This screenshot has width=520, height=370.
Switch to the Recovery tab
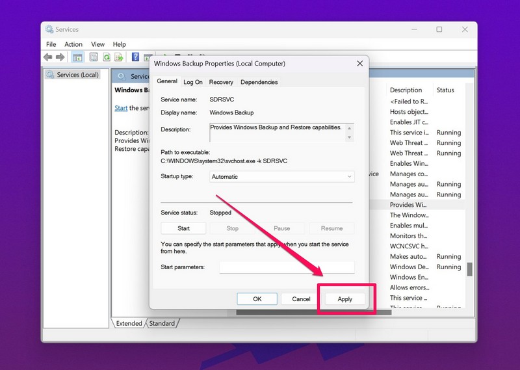[221, 82]
